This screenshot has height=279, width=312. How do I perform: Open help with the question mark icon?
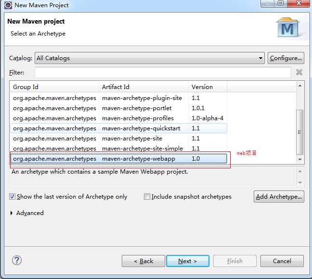click(x=17, y=260)
